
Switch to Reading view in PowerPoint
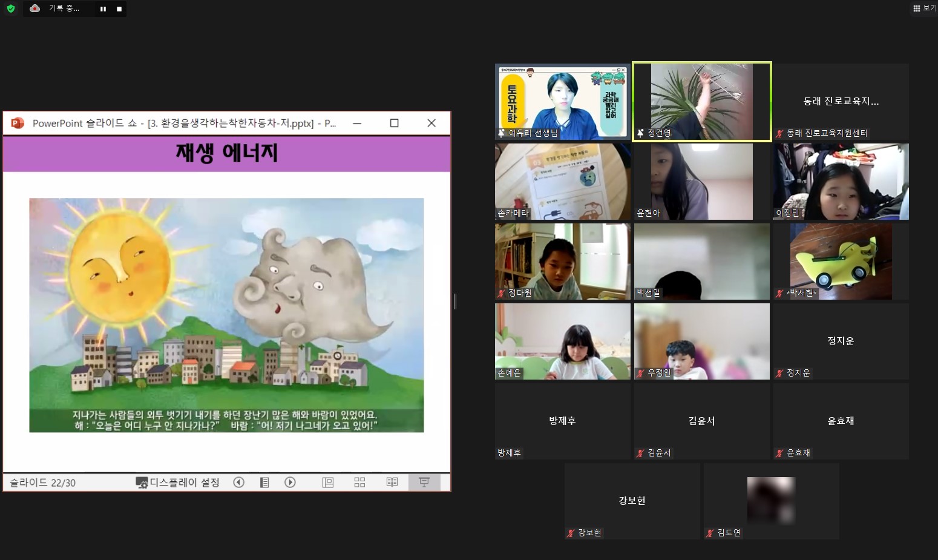(x=392, y=483)
